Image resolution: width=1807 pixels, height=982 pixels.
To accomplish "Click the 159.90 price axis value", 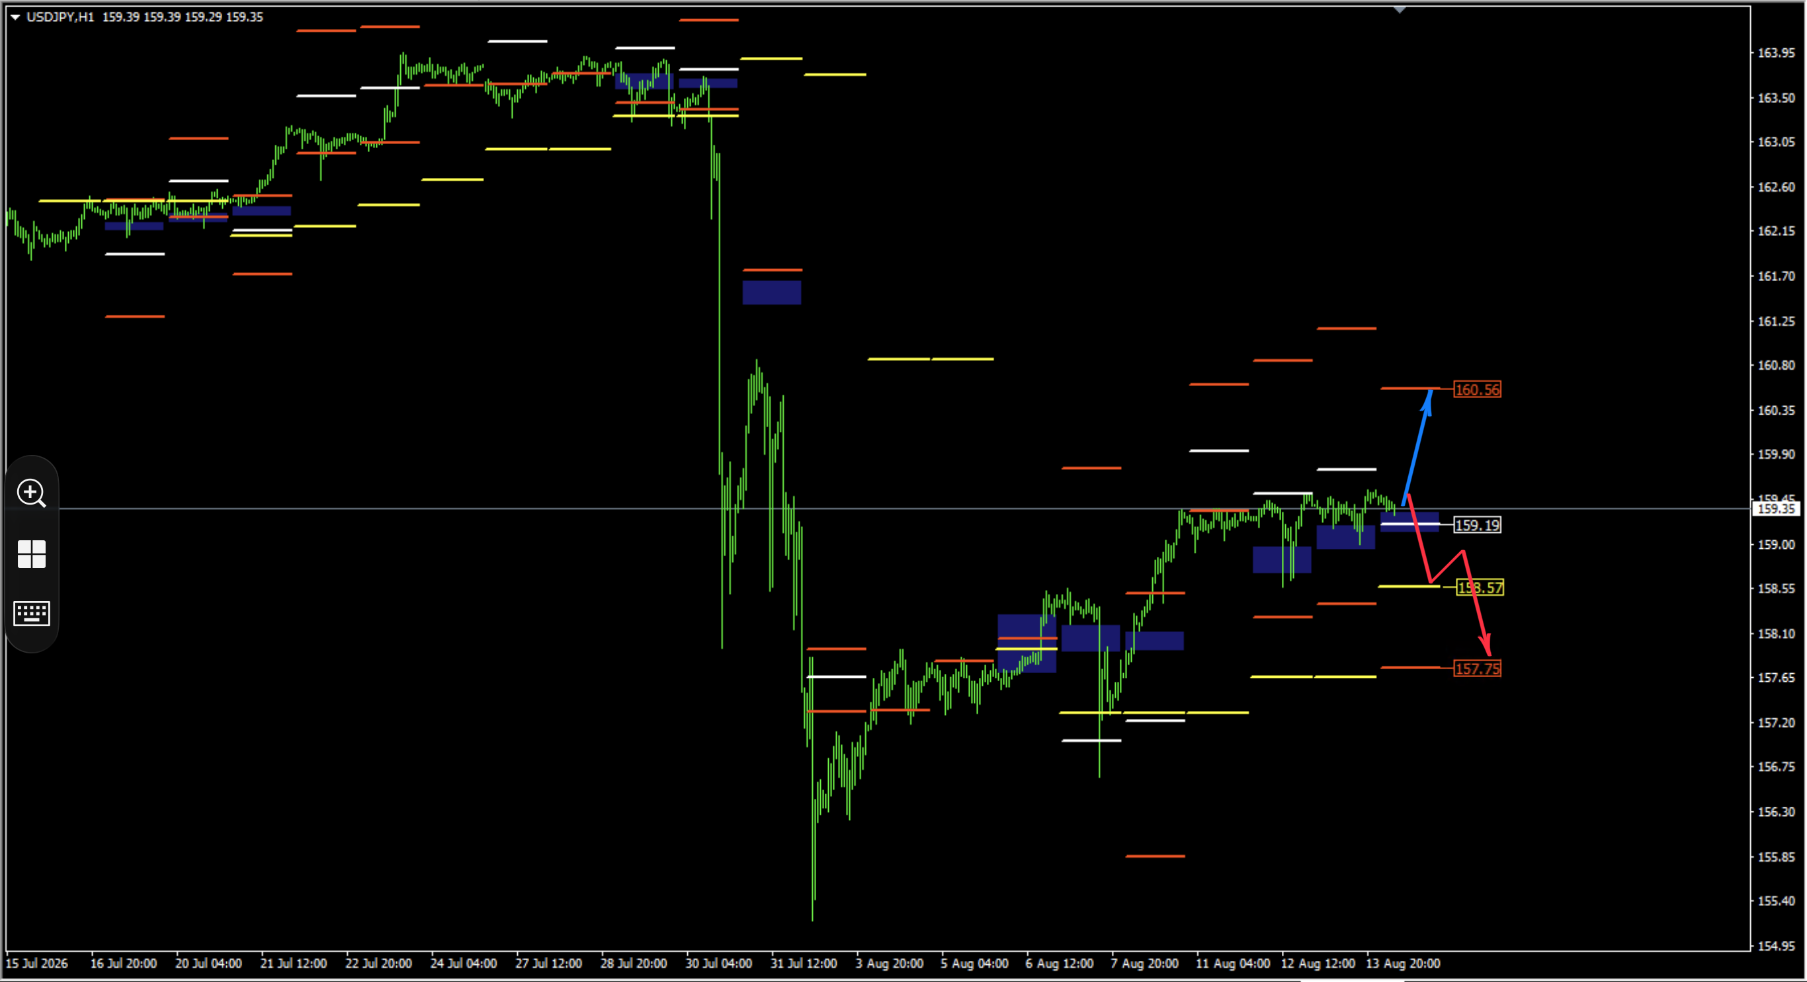I will [1776, 454].
